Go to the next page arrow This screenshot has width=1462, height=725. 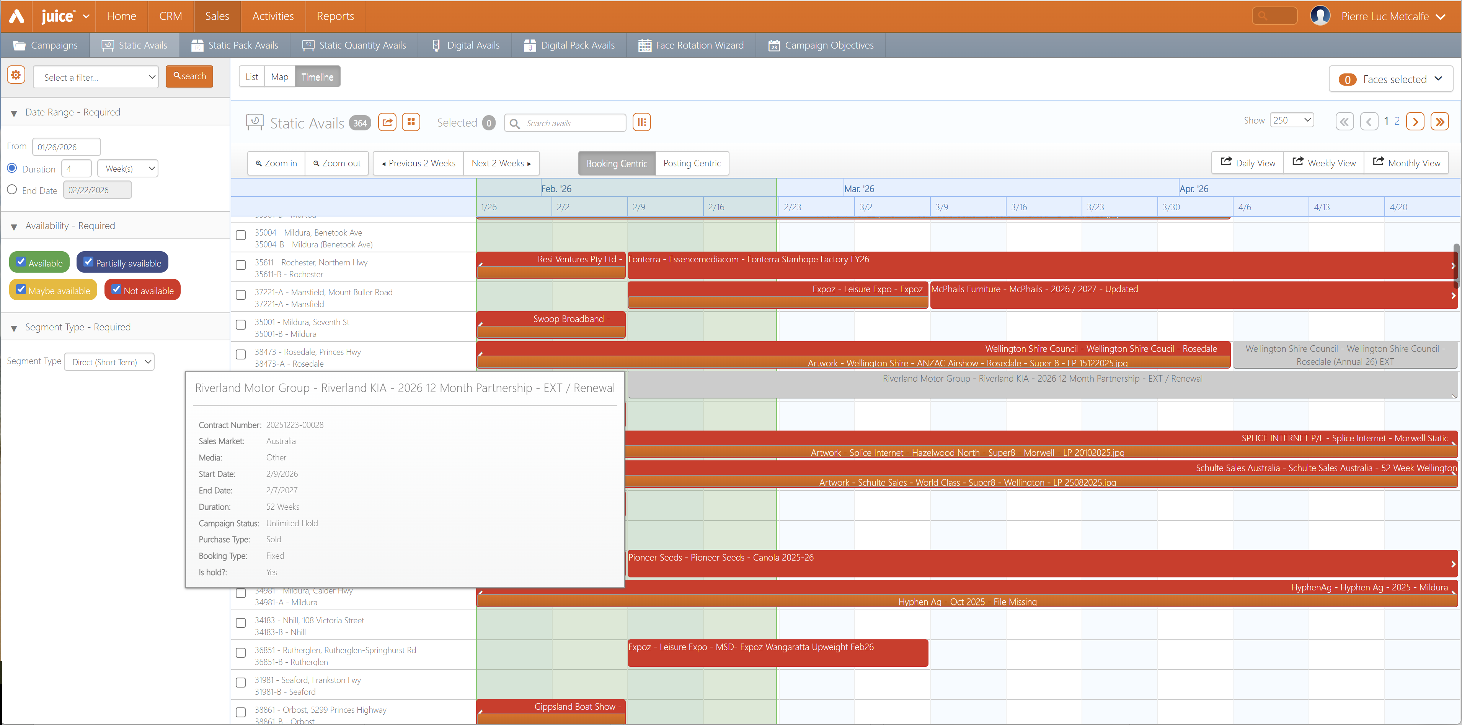tap(1415, 121)
